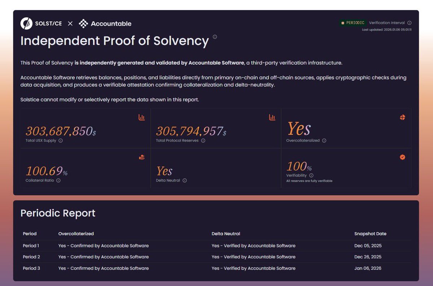Click the Delta Neutral column header
This screenshot has width=433, height=286.
[x=226, y=234]
